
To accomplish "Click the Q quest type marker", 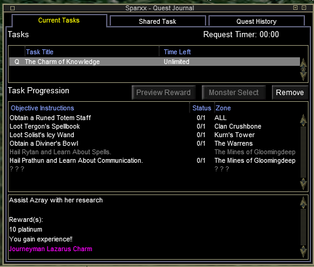I will (17, 62).
